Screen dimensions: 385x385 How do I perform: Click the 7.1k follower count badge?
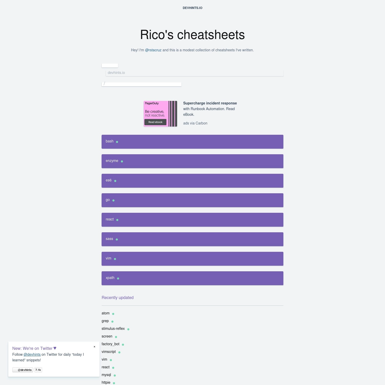(38, 370)
